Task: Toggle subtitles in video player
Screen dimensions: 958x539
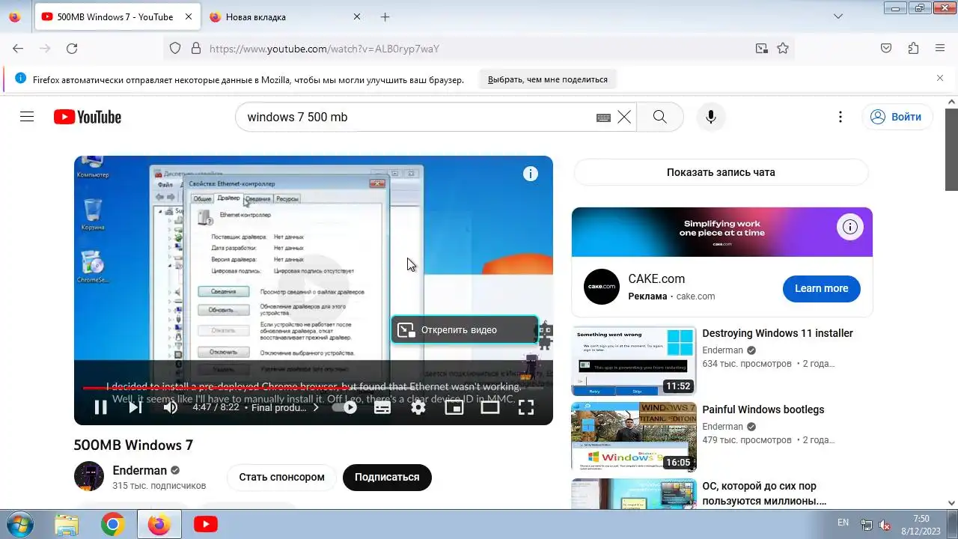Action: tap(382, 407)
